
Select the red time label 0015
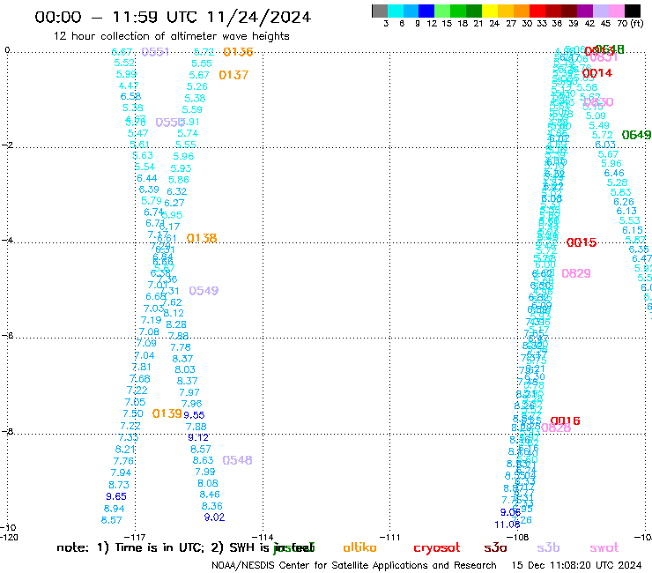click(x=582, y=242)
